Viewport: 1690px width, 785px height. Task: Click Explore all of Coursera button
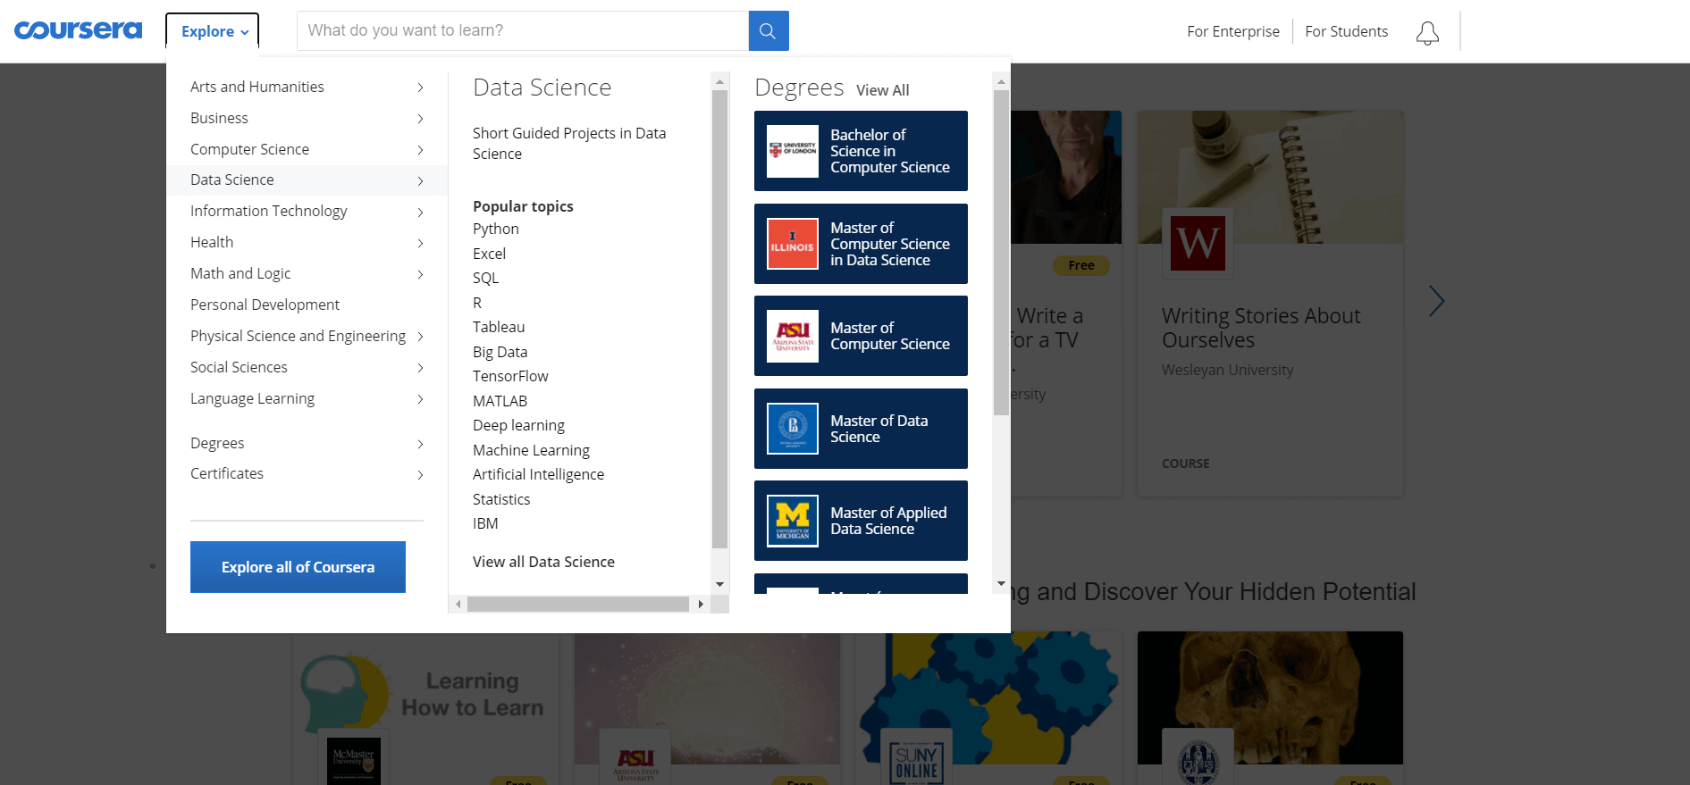298,567
